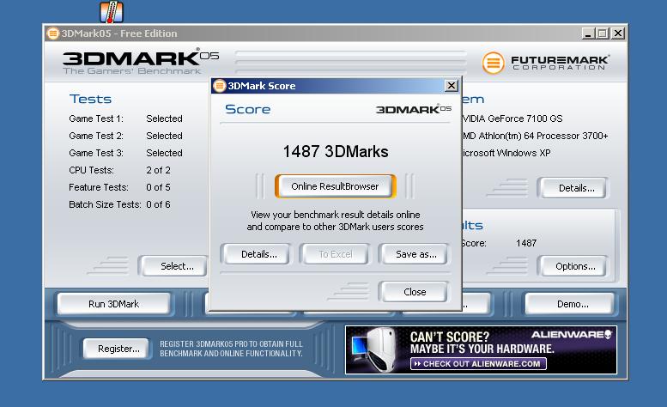This screenshot has height=407, width=667.
Task: Click the 'Feature Tests:' label
Action: coord(99,187)
